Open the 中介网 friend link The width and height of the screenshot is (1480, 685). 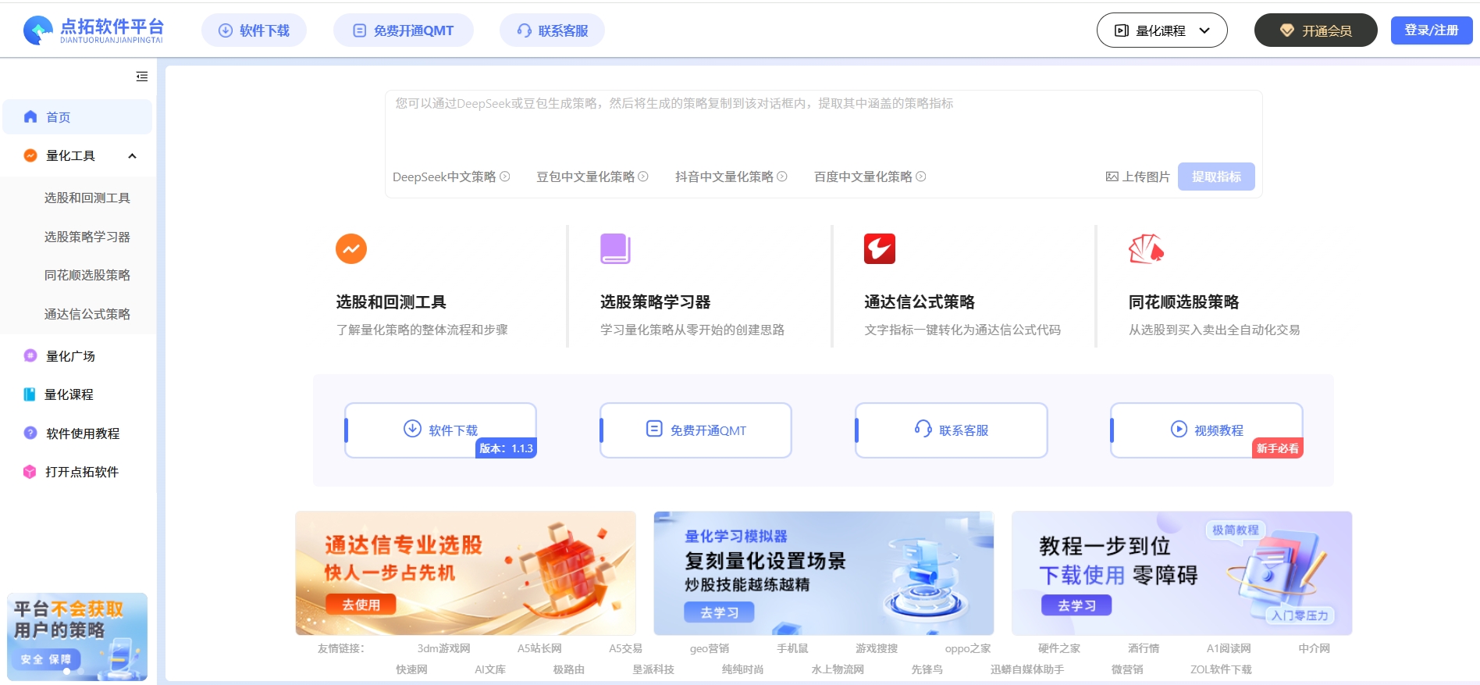click(1315, 648)
